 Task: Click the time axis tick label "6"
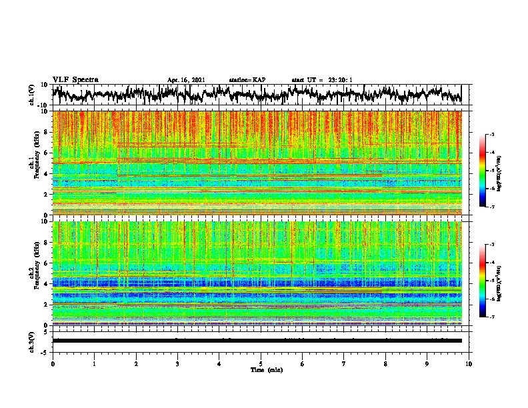(x=303, y=364)
